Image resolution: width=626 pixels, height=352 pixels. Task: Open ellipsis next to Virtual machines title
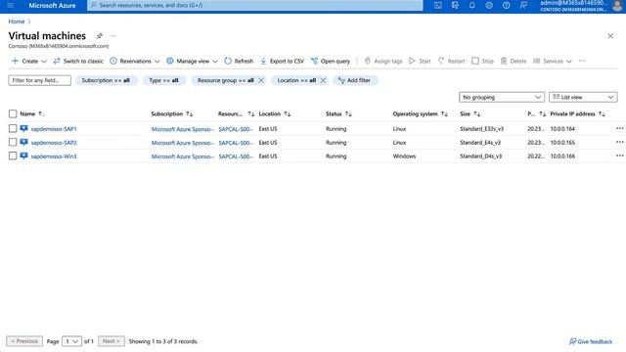tap(113, 36)
